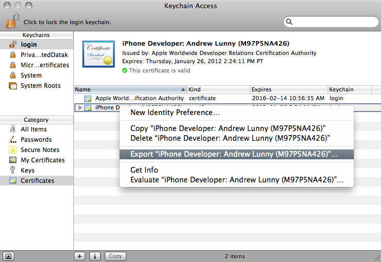Click the Copy button in bottom bar
The image size is (381, 262).
[x=116, y=256]
